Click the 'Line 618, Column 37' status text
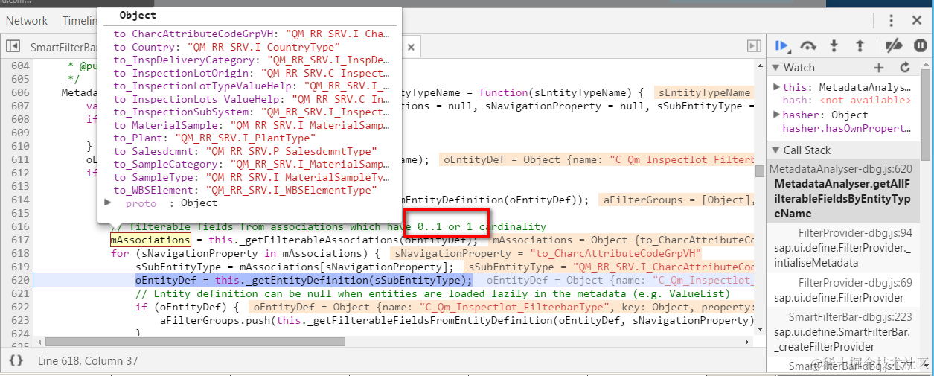 [x=88, y=360]
